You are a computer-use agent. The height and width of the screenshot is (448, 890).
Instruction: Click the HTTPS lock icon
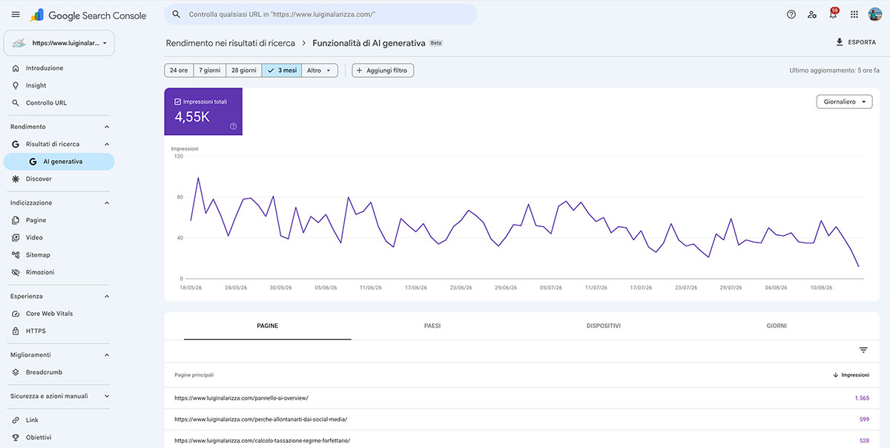[17, 331]
